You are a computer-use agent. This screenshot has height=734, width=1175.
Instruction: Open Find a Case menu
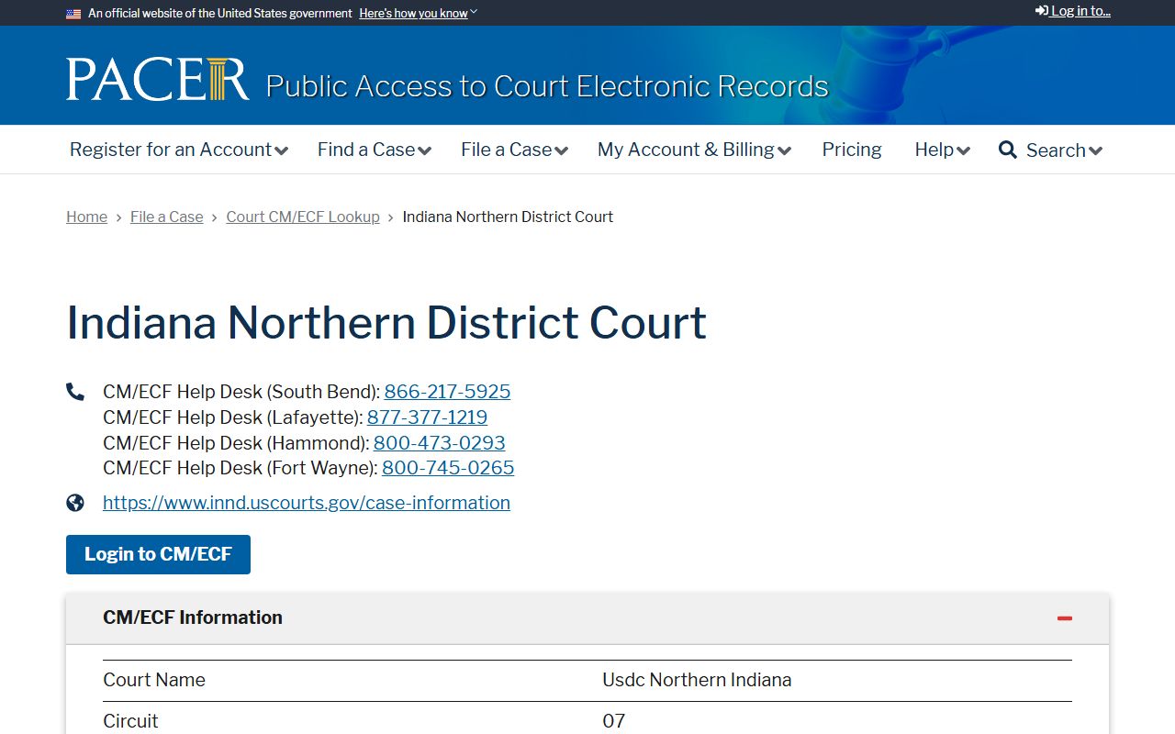[x=375, y=150]
